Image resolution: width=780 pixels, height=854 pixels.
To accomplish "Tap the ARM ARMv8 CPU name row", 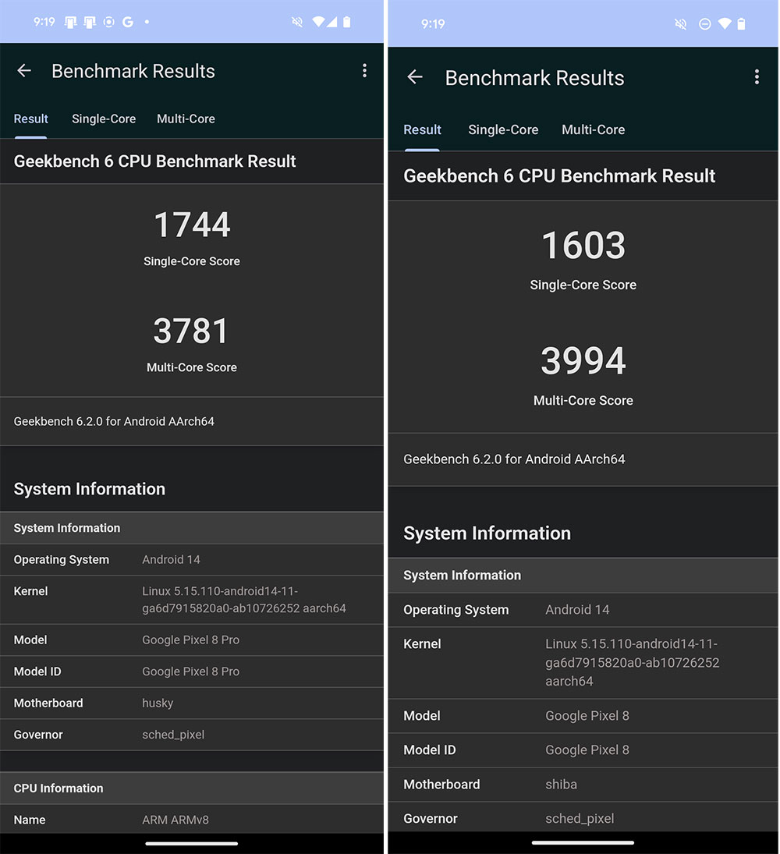I will [x=192, y=819].
